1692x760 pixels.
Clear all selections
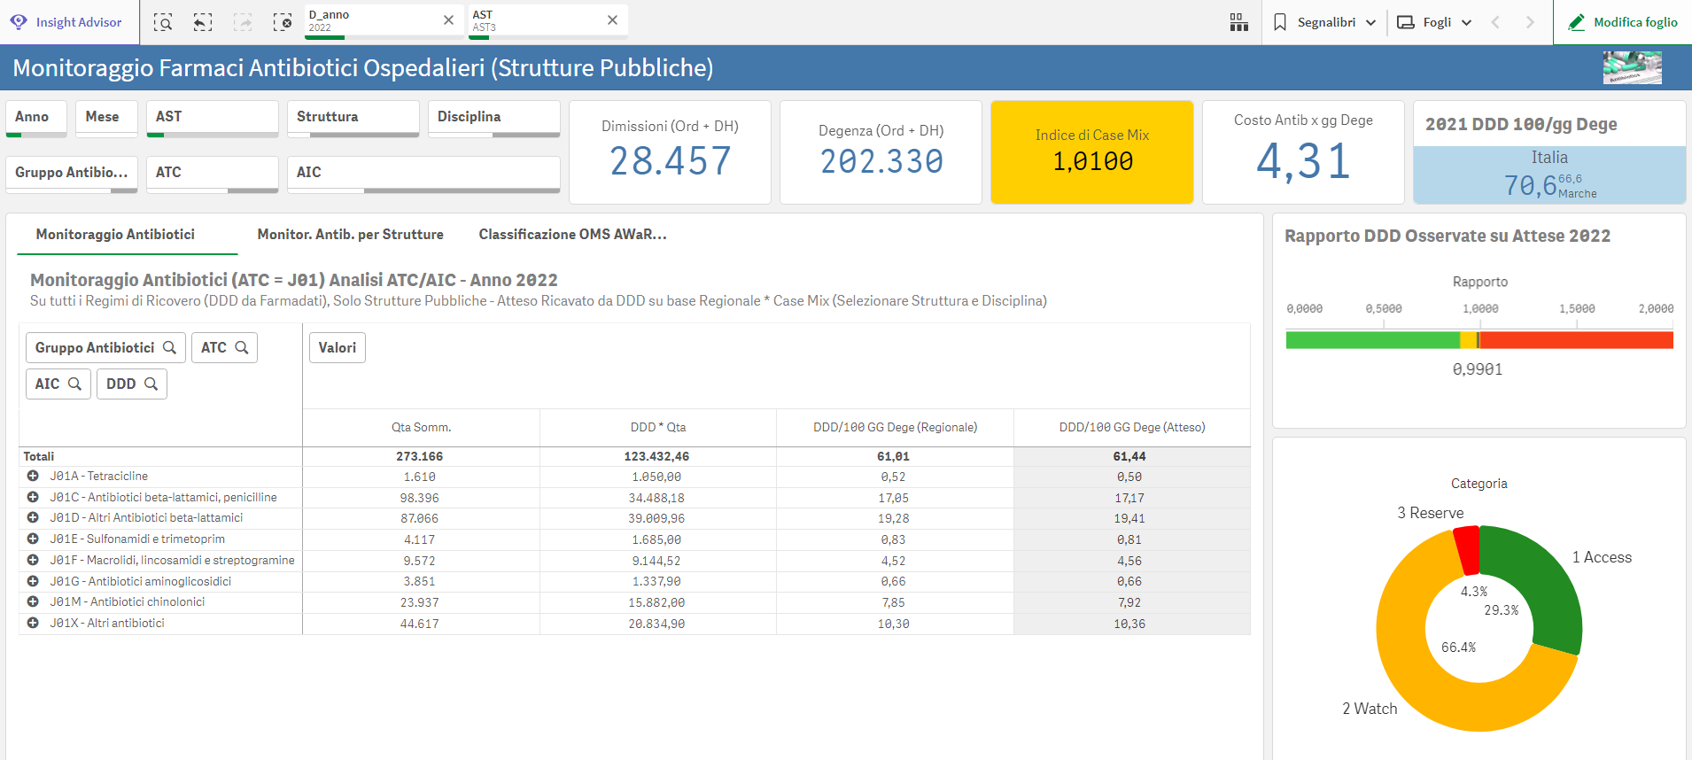[x=283, y=22]
